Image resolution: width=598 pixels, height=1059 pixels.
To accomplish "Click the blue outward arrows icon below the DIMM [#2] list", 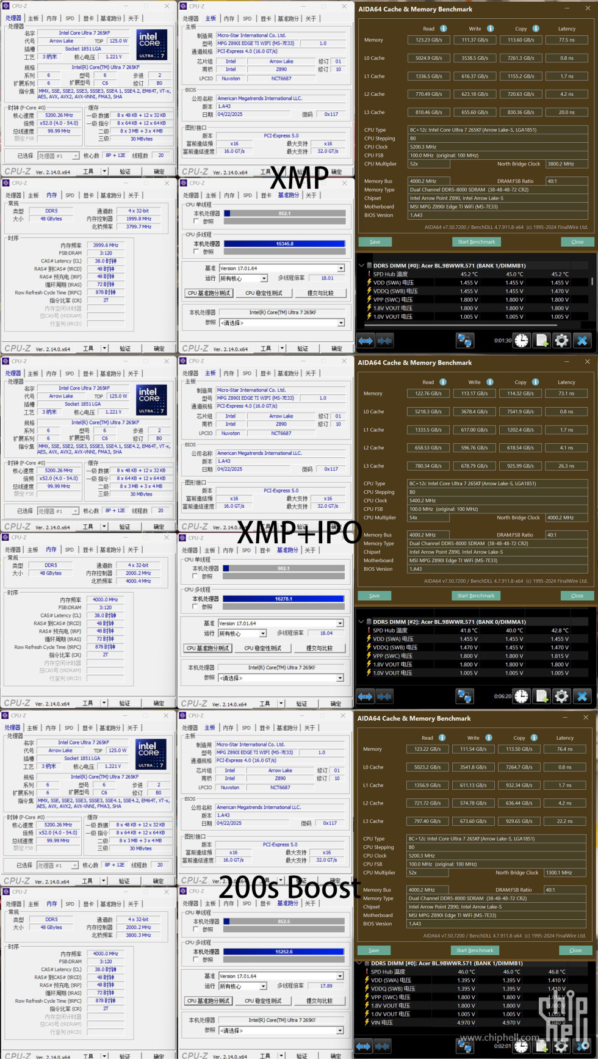I will pos(365,696).
